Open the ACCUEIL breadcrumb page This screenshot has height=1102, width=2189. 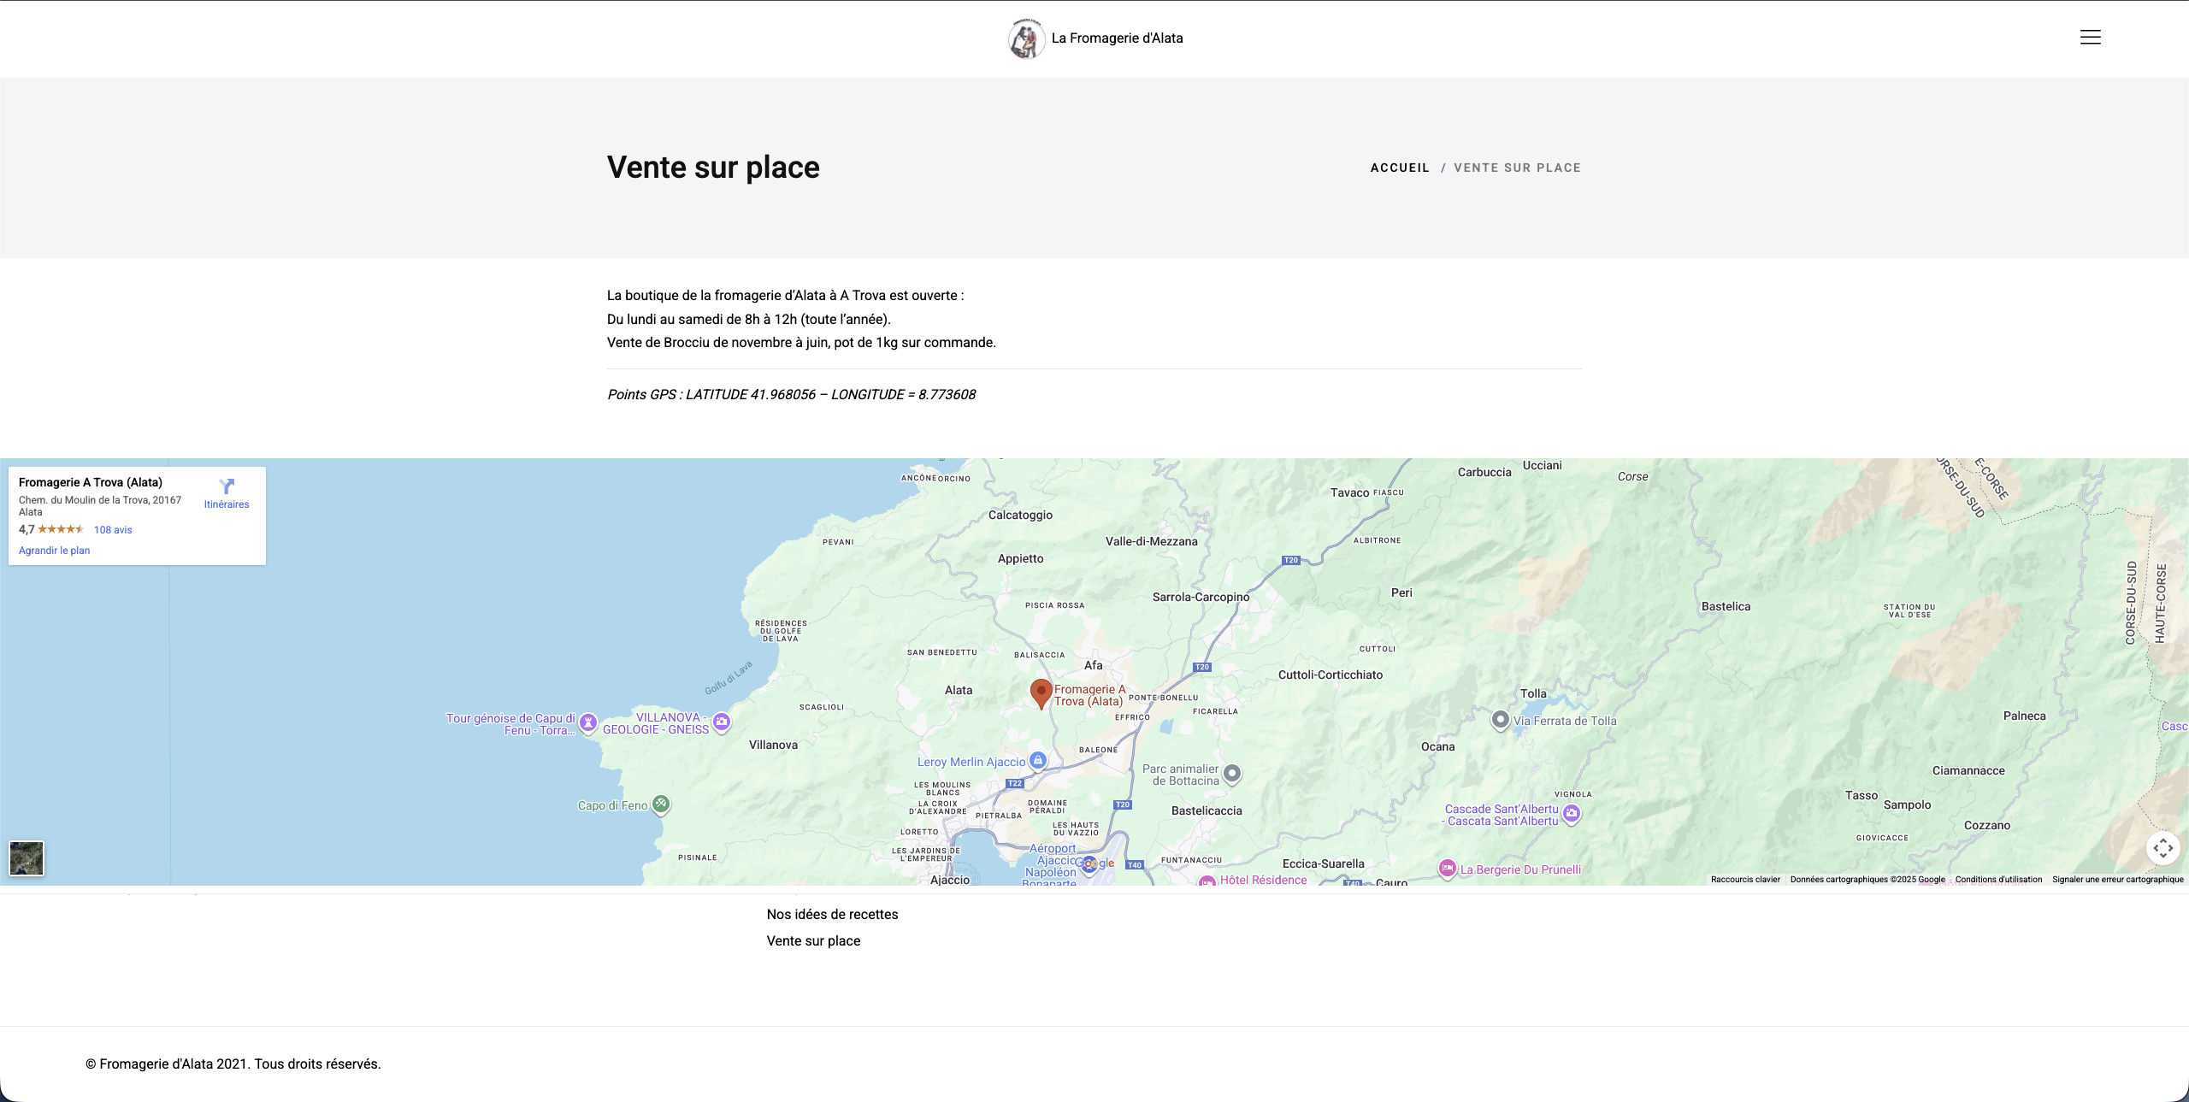click(x=1400, y=168)
